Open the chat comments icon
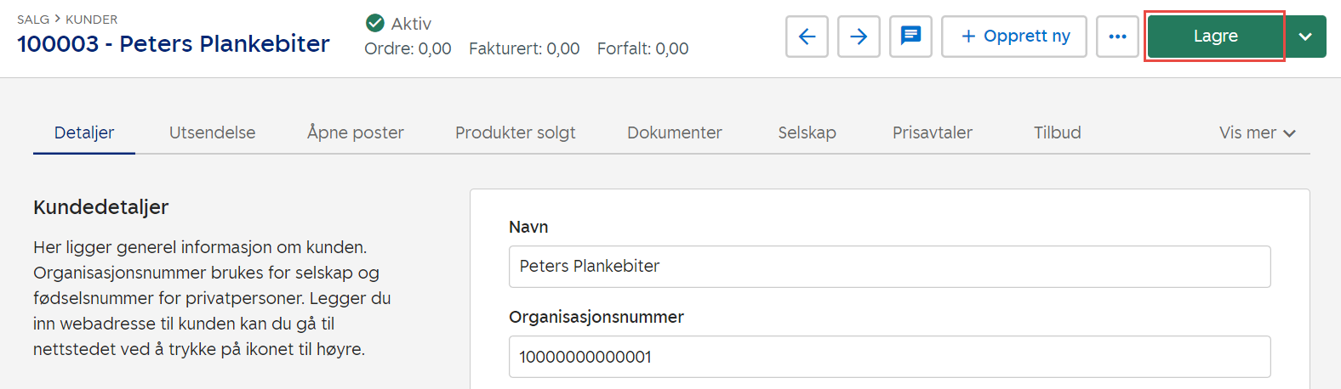 tap(910, 37)
